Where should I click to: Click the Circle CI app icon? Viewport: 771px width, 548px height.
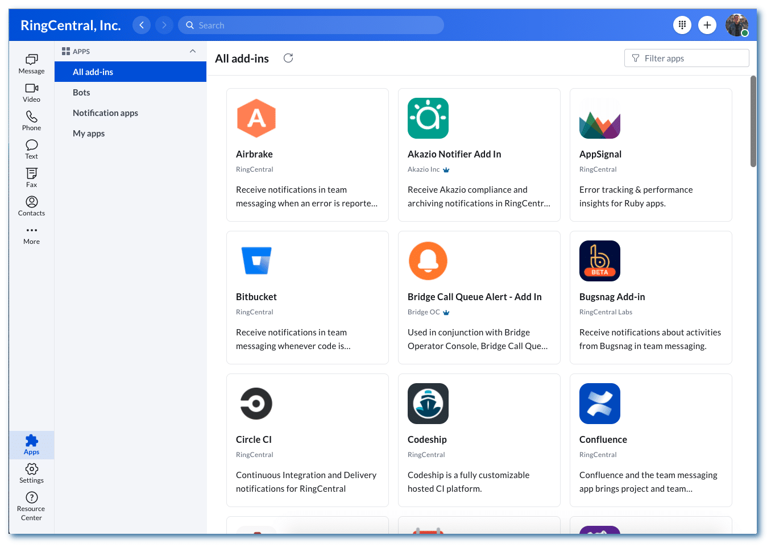pyautogui.click(x=256, y=404)
